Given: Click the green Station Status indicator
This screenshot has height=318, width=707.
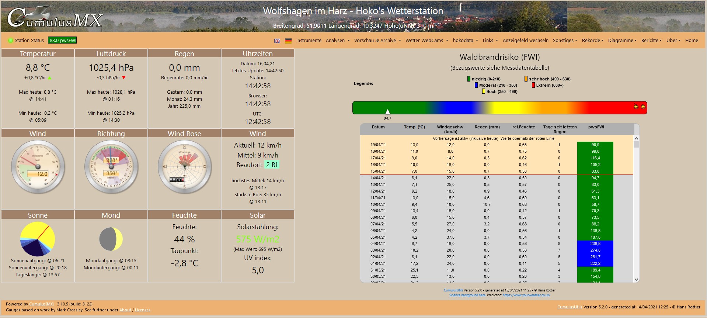Looking at the screenshot, I should pyautogui.click(x=11, y=41).
